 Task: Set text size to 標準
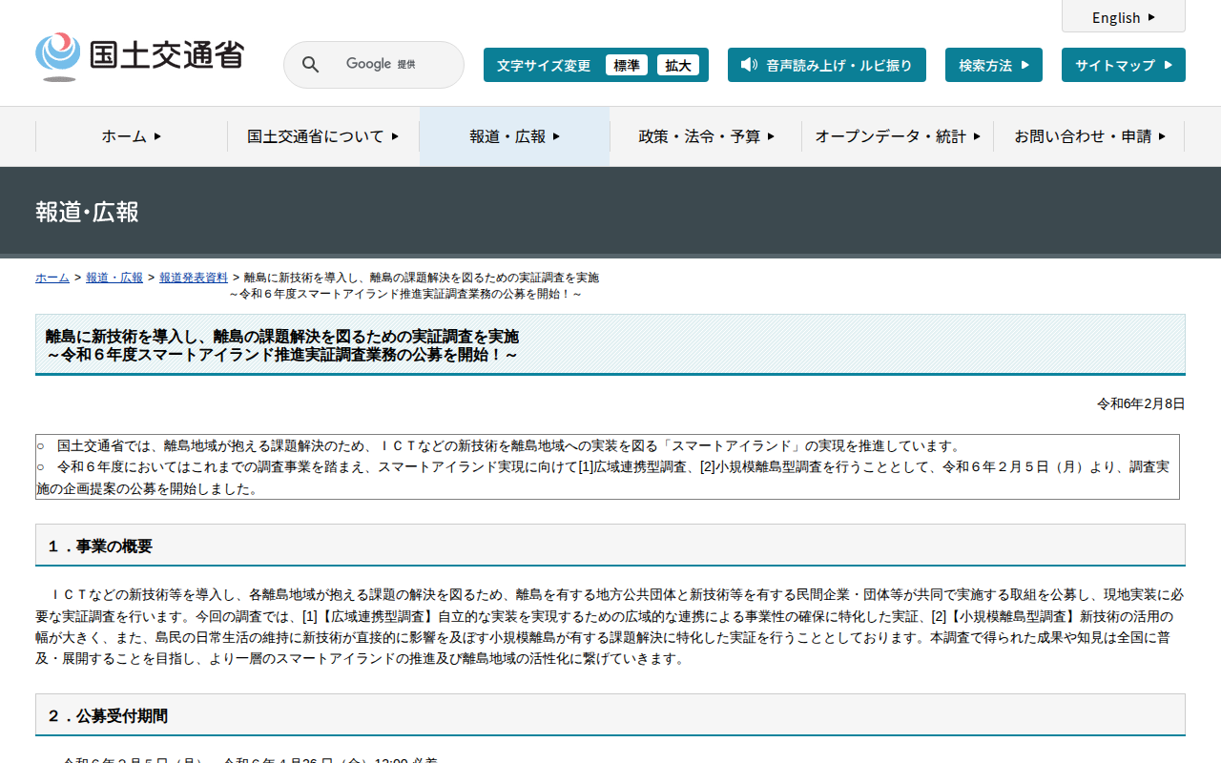627,65
